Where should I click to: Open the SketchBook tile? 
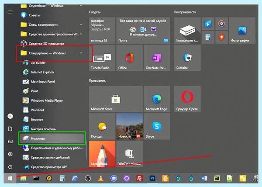point(102,154)
